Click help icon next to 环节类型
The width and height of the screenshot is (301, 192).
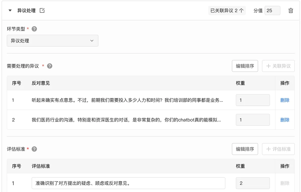pyautogui.click(x=34, y=29)
